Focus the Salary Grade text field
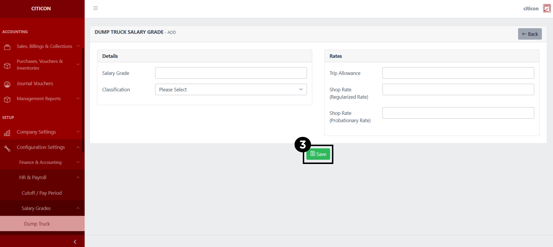 231,73
